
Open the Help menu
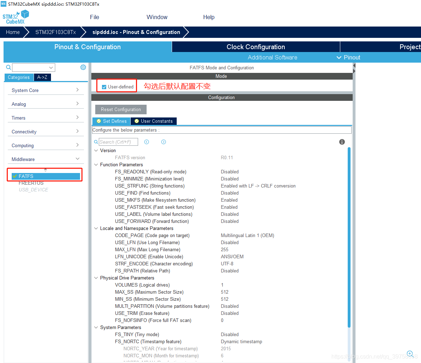click(209, 17)
